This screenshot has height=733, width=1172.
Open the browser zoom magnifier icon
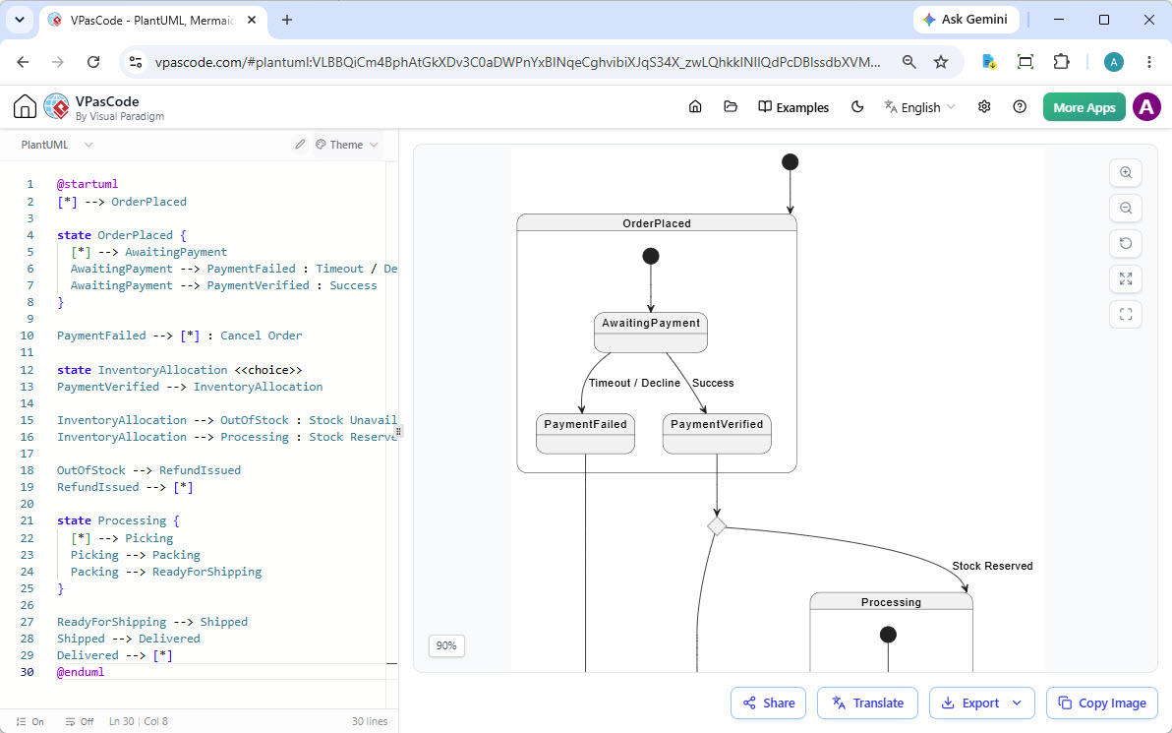(x=908, y=62)
